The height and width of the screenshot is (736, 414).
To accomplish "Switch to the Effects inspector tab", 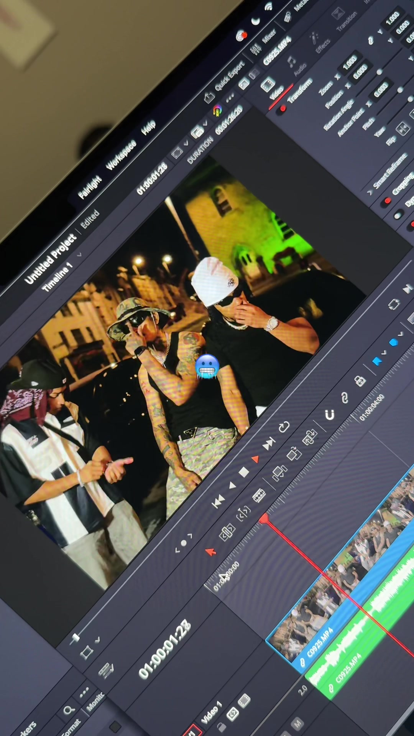I will click(319, 41).
